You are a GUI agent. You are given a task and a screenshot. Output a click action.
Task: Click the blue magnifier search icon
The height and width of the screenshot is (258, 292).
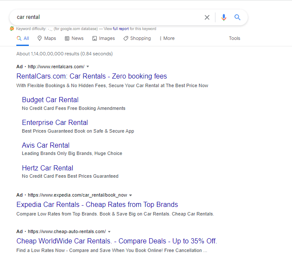(237, 17)
